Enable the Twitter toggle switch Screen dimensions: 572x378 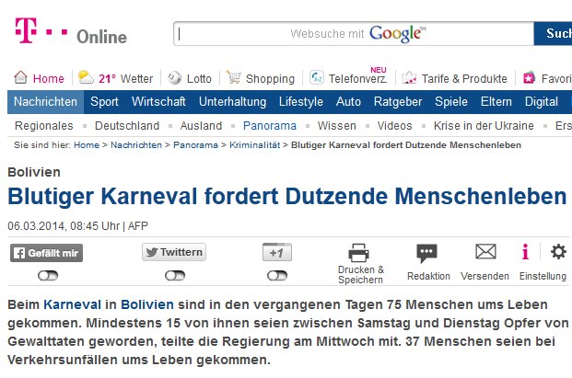tap(175, 276)
